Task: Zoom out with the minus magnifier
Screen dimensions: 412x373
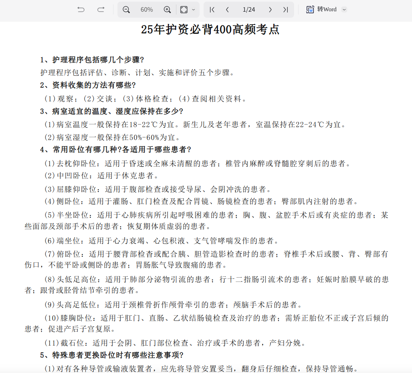Action: pos(126,10)
